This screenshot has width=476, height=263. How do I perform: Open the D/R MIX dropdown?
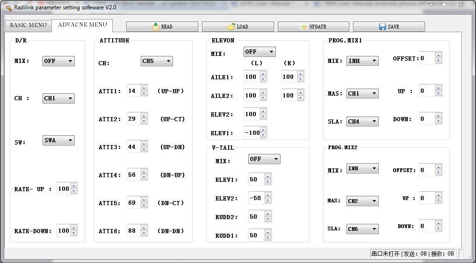click(58, 61)
